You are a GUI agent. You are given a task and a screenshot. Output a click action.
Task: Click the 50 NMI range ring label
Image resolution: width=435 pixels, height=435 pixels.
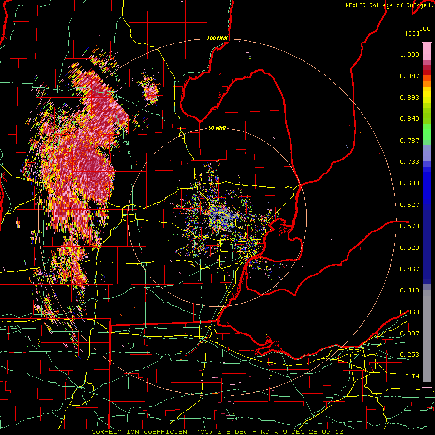pos(217,128)
